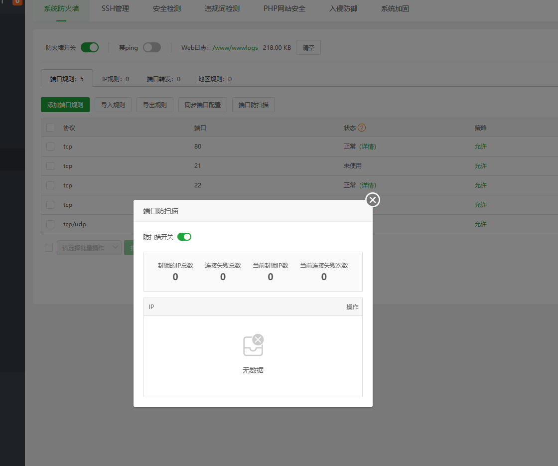The height and width of the screenshot is (466, 558).
Task: Open the 入侵防御 tab
Action: pos(343,8)
